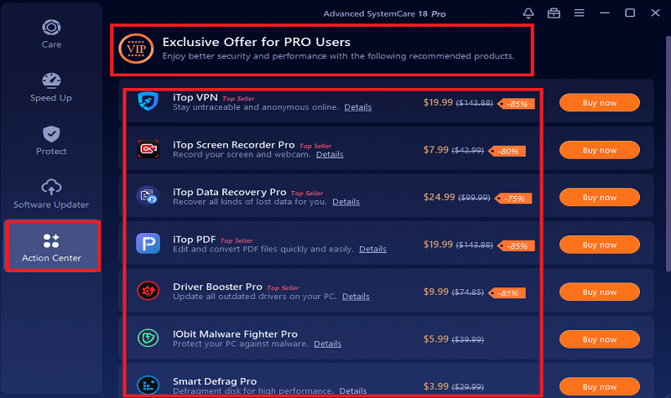Click the -75% discount tag for Data Recovery
This screenshot has height=398, width=671.
pos(513,199)
